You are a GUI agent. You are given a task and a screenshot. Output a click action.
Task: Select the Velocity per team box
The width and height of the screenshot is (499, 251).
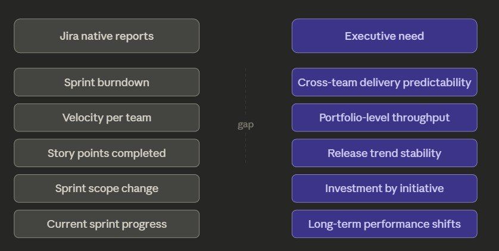click(107, 118)
